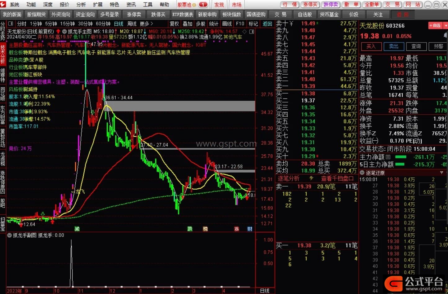Click the 复权 chart button
The height and width of the screenshot is (294, 448).
pos(174,24)
